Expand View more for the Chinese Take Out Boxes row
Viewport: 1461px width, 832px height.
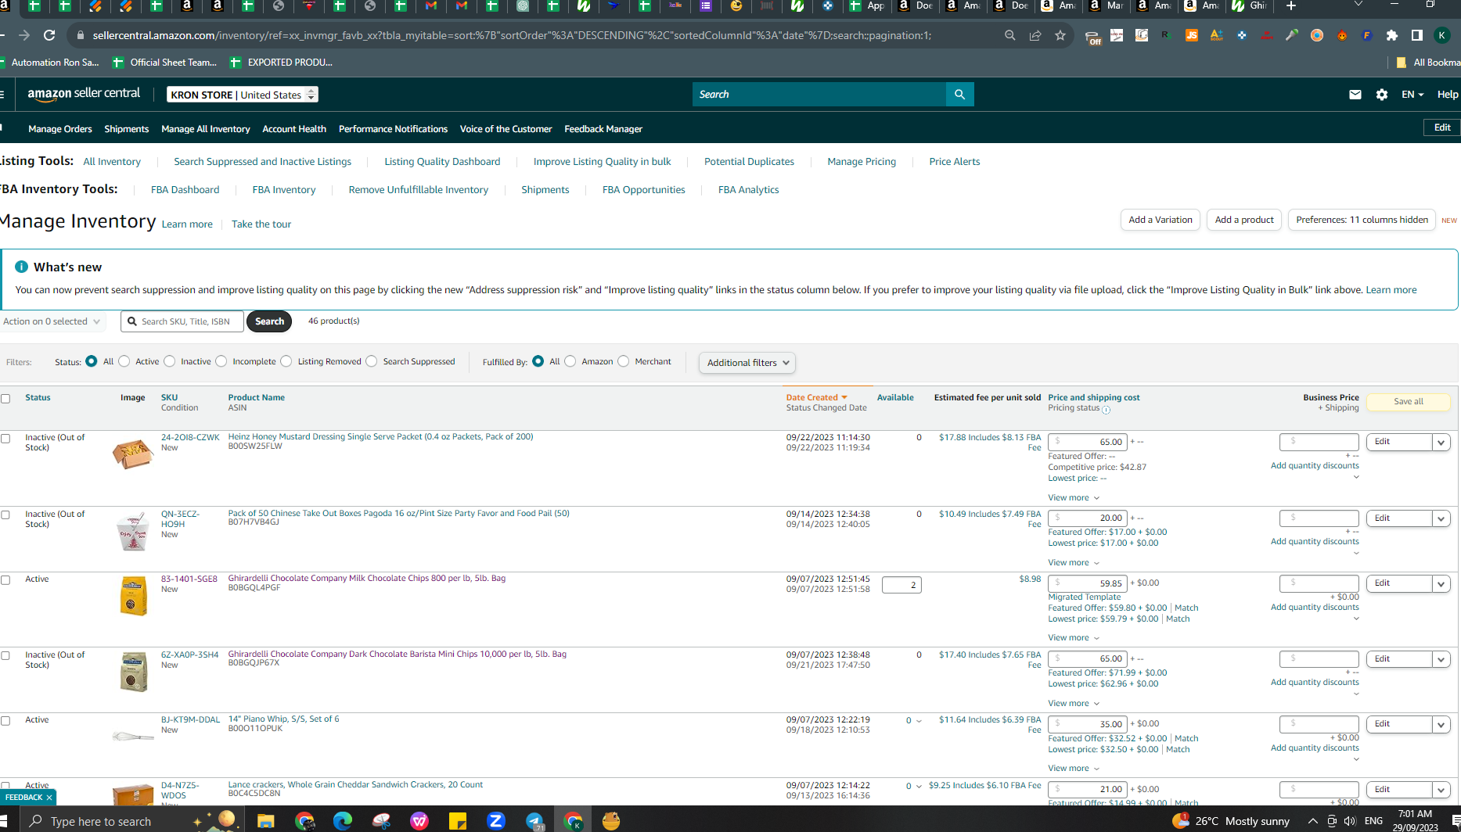(1074, 563)
